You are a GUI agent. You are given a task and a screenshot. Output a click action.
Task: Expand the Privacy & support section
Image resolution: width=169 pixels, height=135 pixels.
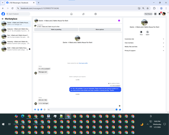tap(144, 51)
